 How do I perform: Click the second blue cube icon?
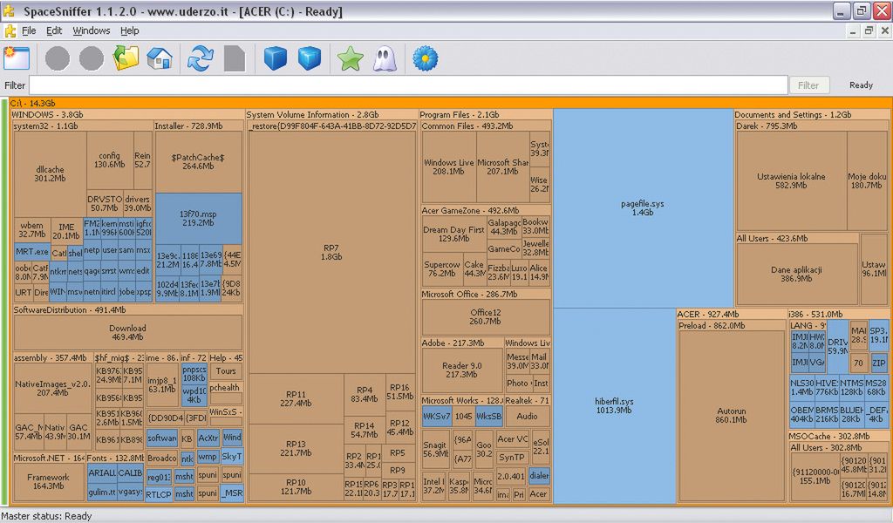[310, 58]
